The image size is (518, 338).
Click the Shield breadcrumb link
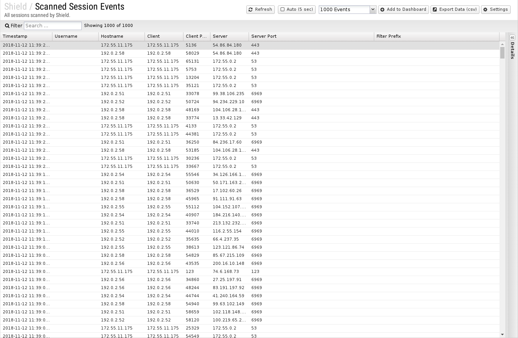tap(15, 7)
